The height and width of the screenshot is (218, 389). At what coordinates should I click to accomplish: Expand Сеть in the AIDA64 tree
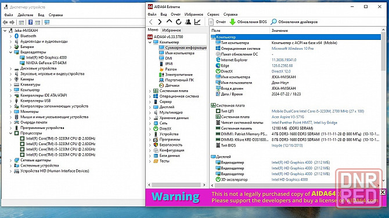150,123
